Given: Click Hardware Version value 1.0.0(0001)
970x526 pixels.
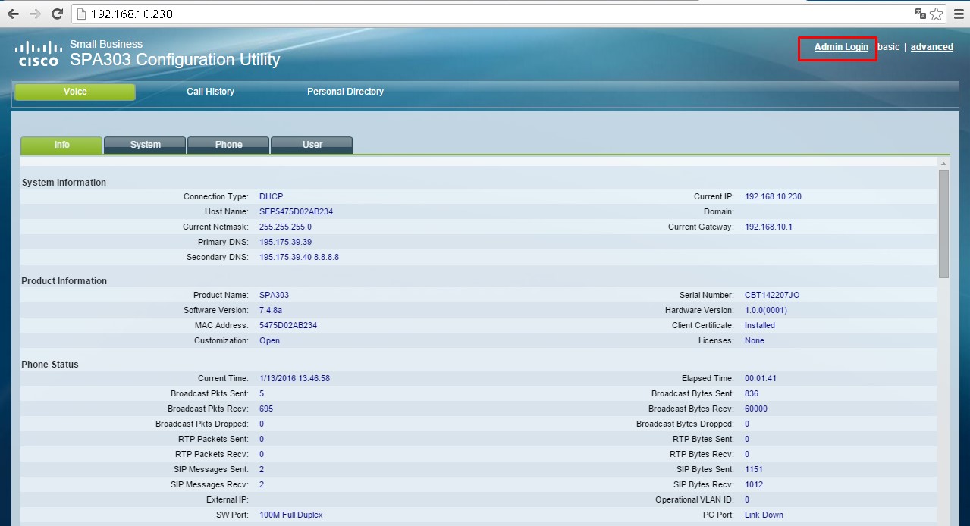Looking at the screenshot, I should tap(765, 310).
